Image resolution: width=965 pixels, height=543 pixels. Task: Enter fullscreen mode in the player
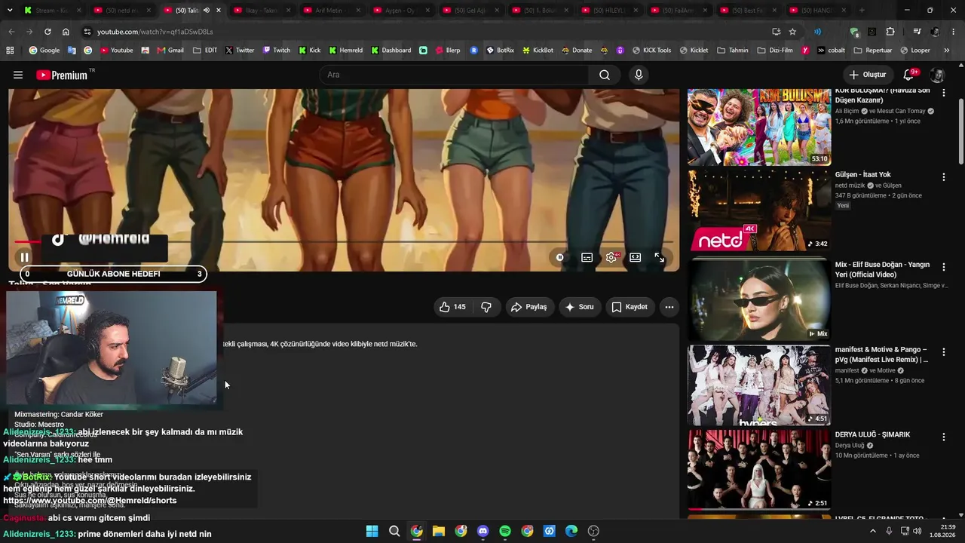(x=660, y=257)
